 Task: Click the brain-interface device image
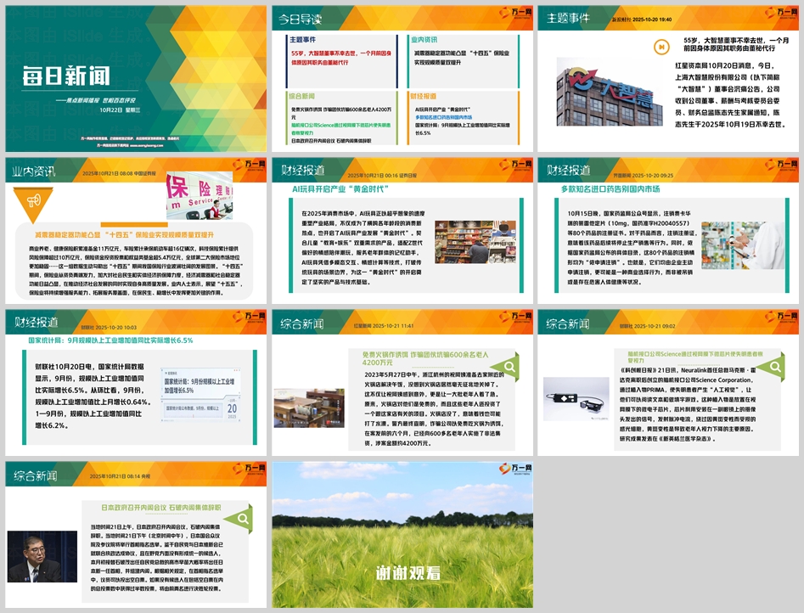(x=572, y=391)
